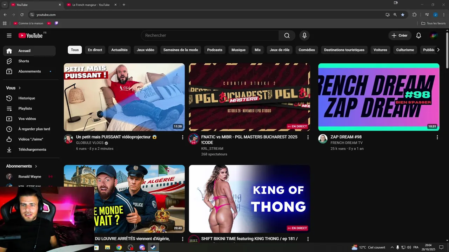
Task: Show more category chips with the right arrow
Action: click(x=438, y=50)
